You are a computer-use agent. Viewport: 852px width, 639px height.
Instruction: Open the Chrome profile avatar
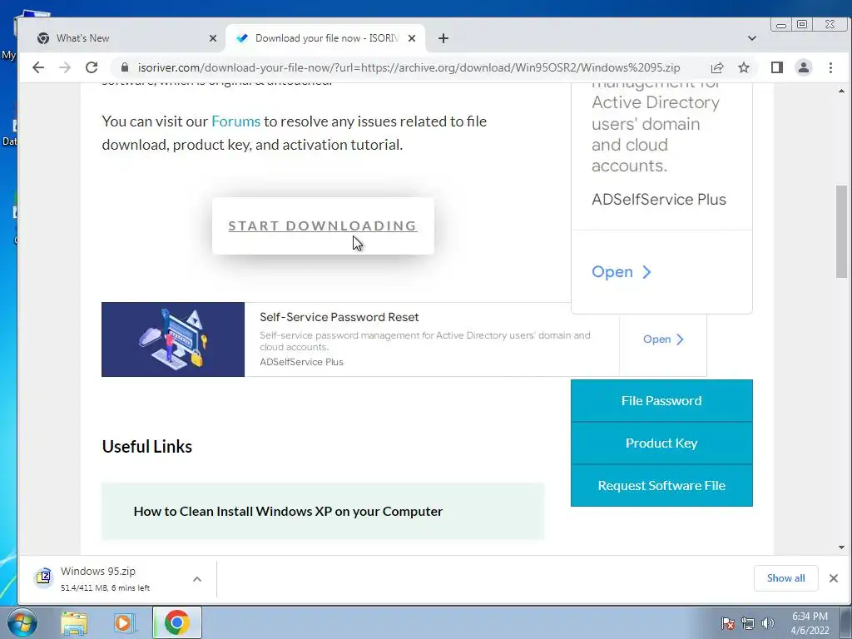click(804, 67)
